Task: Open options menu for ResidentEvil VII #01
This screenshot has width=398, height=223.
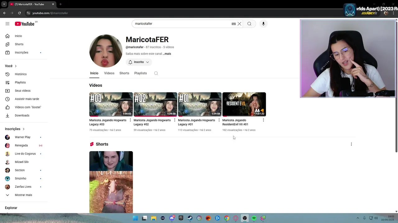Action: tap(263, 120)
